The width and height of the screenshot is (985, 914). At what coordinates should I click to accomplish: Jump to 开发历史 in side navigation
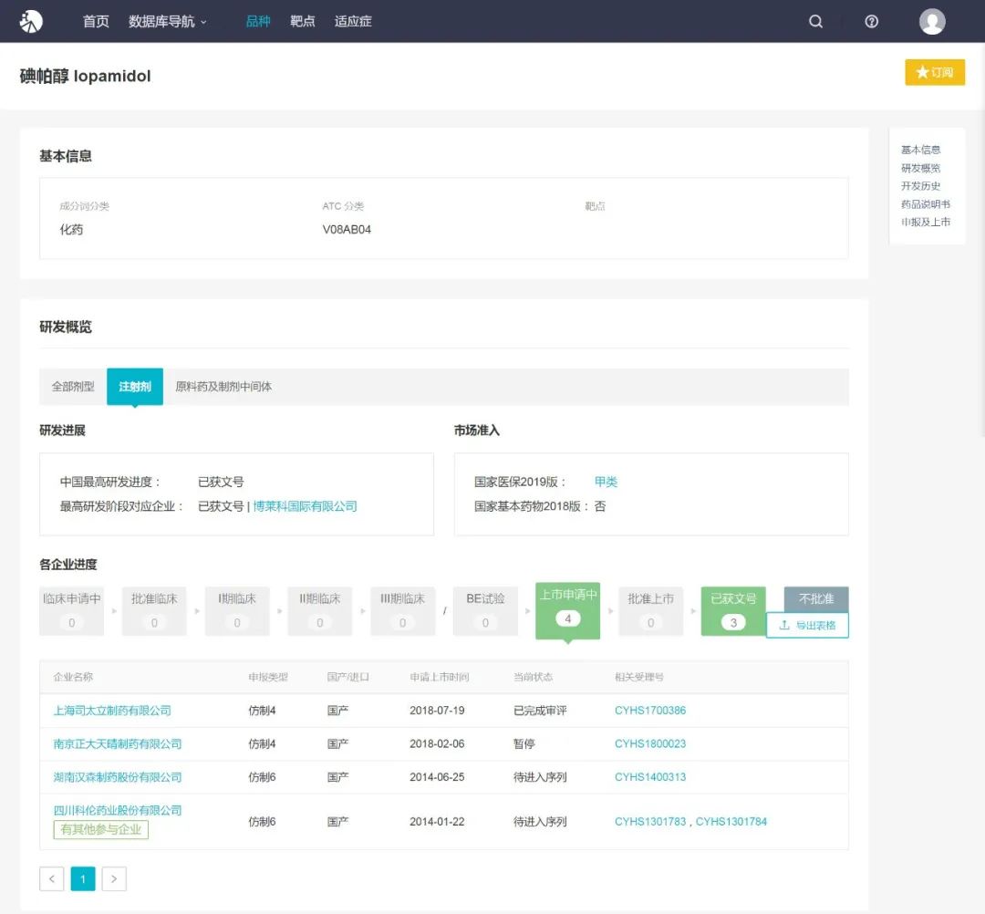pos(921,186)
